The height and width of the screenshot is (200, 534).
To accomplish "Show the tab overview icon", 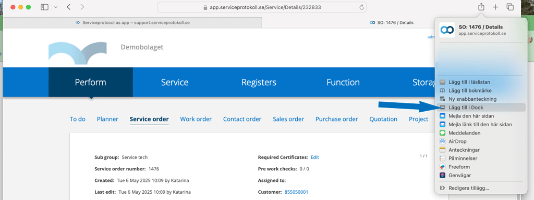I will (x=510, y=7).
